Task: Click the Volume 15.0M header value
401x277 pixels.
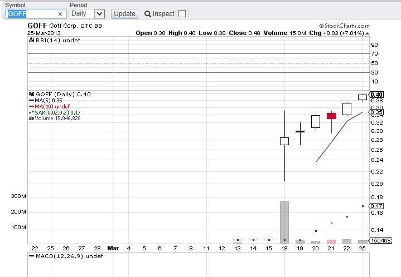Action: (x=284, y=33)
